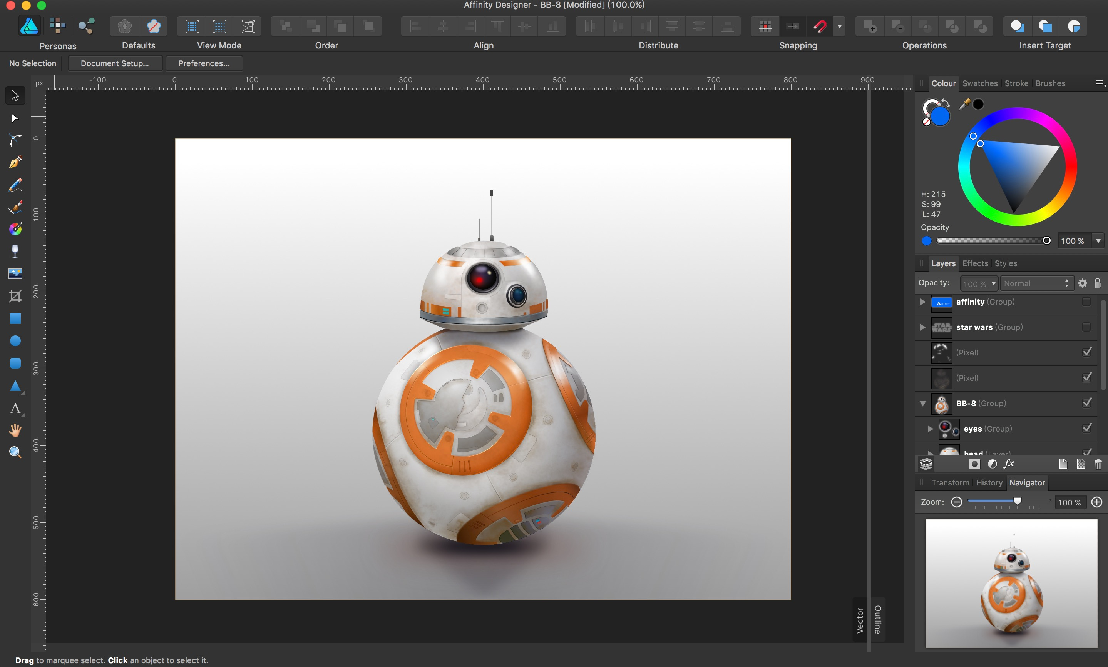Open the History tab
The width and height of the screenshot is (1108, 667).
(989, 483)
